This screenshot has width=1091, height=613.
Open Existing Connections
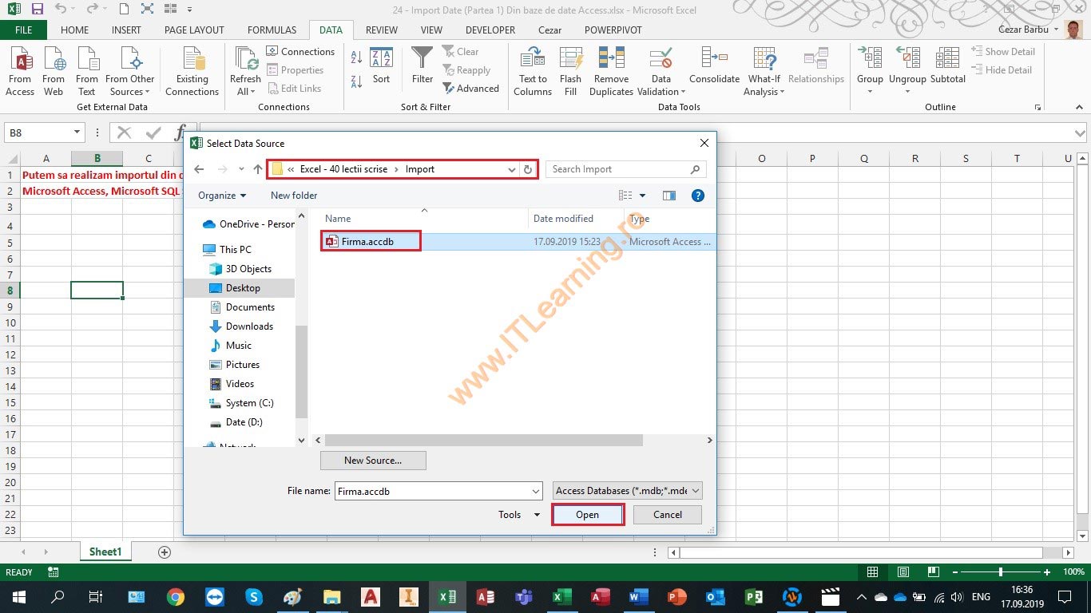[192, 71]
